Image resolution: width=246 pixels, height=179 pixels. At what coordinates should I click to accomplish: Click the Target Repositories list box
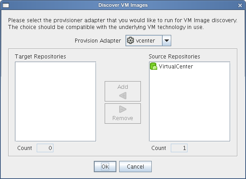[56, 102]
